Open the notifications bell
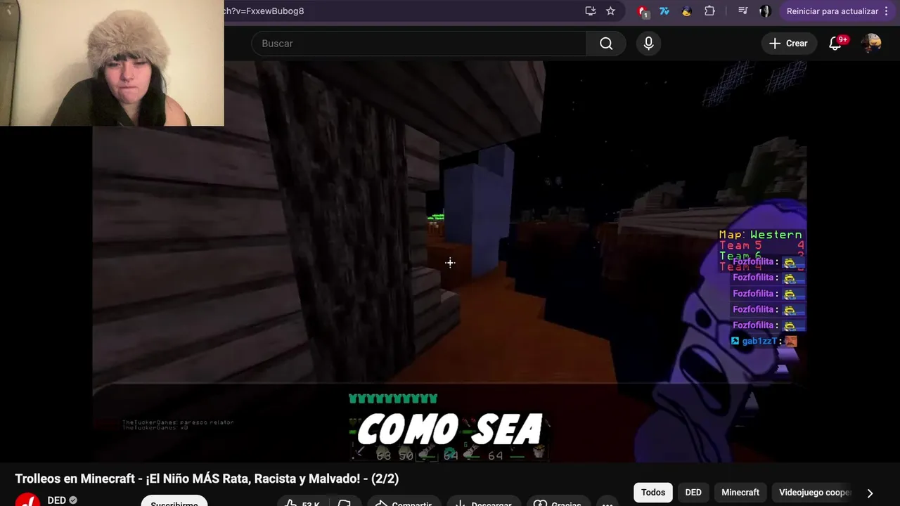Screen dimensions: 900x506 click(x=835, y=44)
